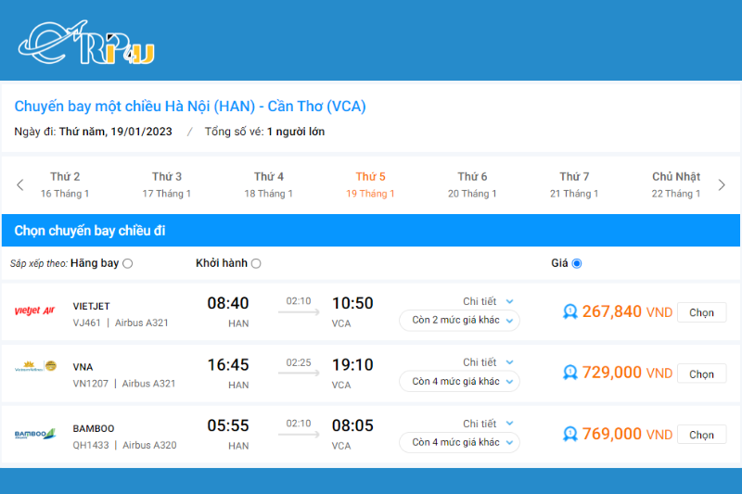Click the price 729,000 VND
The height and width of the screenshot is (494, 742).
[627, 373]
